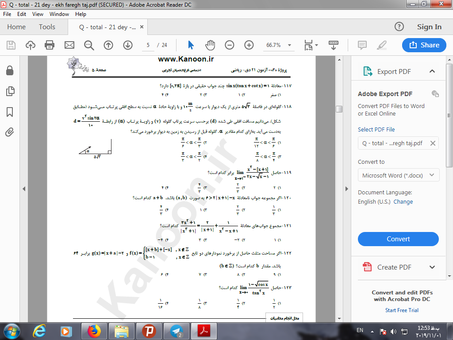Select the arrow selection tool
453x340 pixels.
(x=191, y=45)
